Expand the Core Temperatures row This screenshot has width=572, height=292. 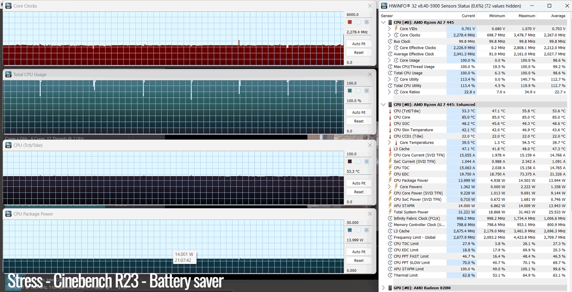390,143
